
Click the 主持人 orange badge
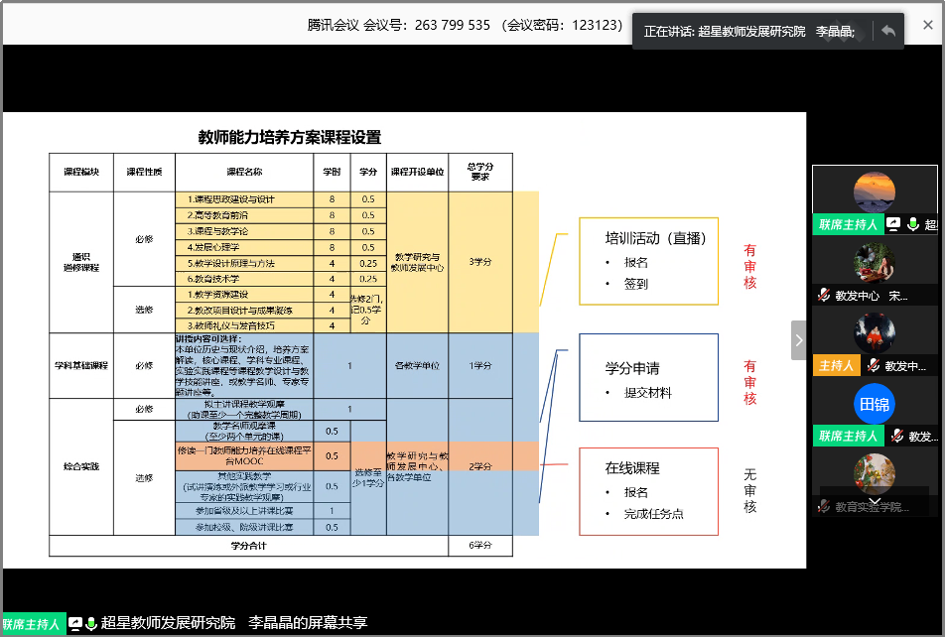[x=836, y=365]
